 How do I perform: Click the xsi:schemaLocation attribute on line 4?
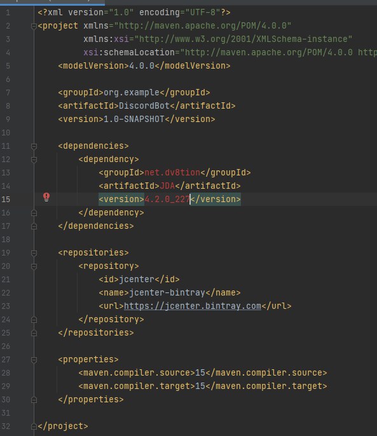tap(129, 53)
